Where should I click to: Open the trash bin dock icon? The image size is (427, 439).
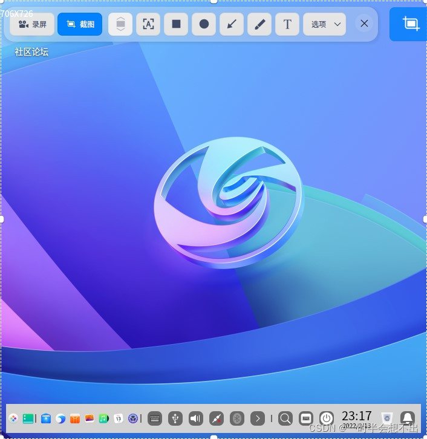pyautogui.click(x=387, y=418)
